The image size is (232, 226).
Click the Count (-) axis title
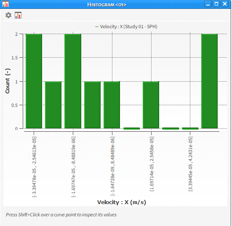[x=8, y=81]
